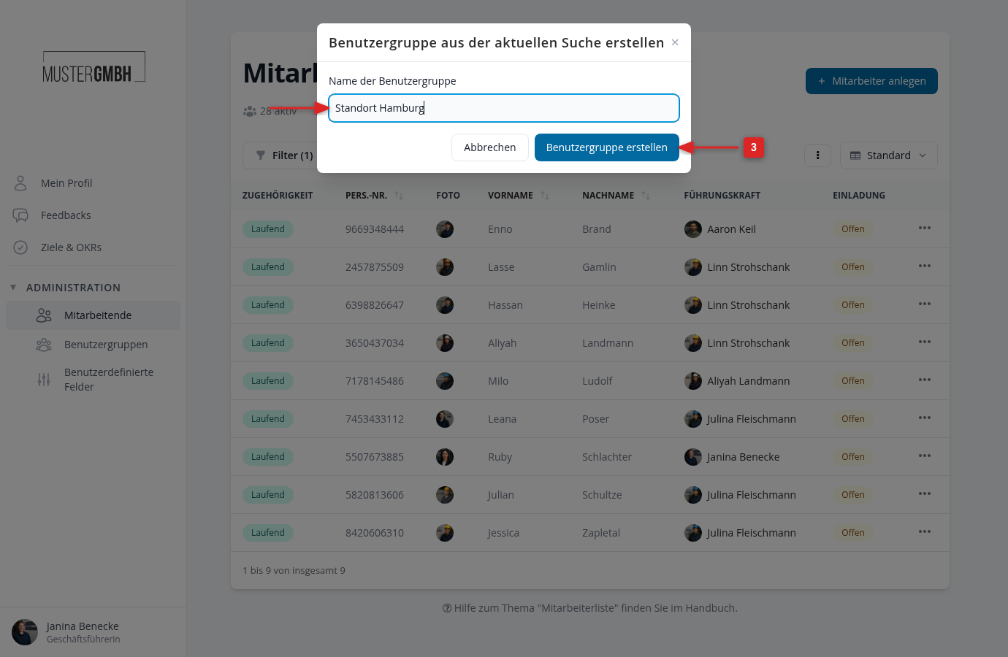
Task: Sort by NACHNAME column arrows
Action: pyautogui.click(x=646, y=196)
